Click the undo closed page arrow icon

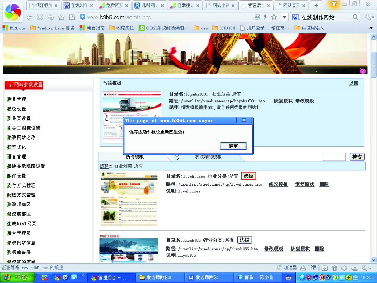(x=51, y=17)
